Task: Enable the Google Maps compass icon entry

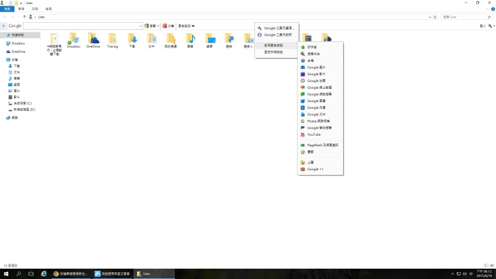Action: [320, 81]
